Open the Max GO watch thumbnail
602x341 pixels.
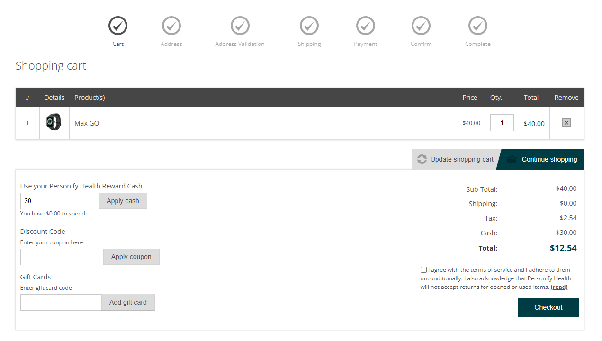pos(54,122)
